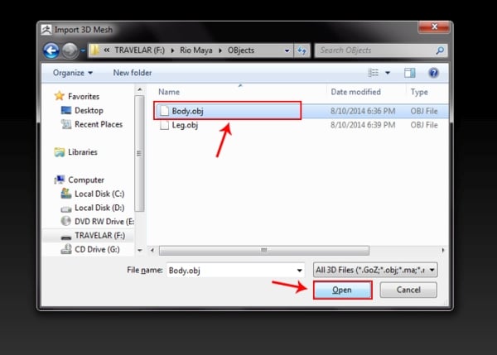
Task: Click Body.obj date 8/10/2014 6:36 PM
Action: 363,111
